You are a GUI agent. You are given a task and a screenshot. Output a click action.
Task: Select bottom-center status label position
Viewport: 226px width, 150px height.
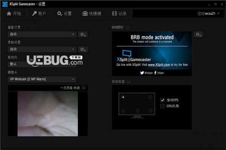pyautogui.click(x=137, y=111)
